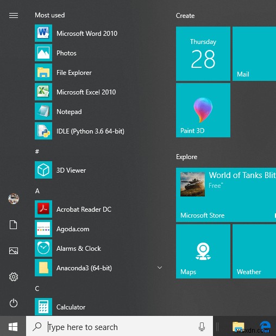Open Settings gear in sidebar
276x336 pixels.
click(14, 277)
